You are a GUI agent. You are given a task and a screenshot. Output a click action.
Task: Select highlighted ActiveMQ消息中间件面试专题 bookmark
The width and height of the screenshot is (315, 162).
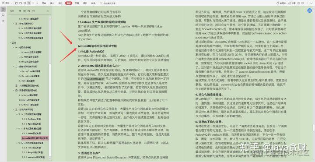tap(35, 138)
